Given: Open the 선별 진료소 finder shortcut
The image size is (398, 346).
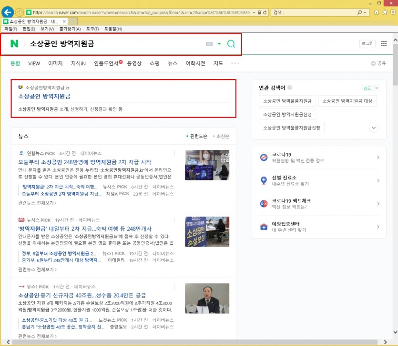Looking at the screenshot, I should pyautogui.click(x=319, y=180).
